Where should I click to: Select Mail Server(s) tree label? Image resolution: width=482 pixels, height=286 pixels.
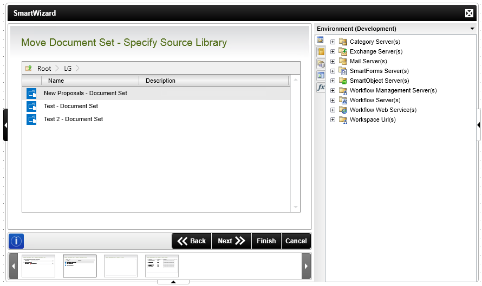pyautogui.click(x=368, y=62)
